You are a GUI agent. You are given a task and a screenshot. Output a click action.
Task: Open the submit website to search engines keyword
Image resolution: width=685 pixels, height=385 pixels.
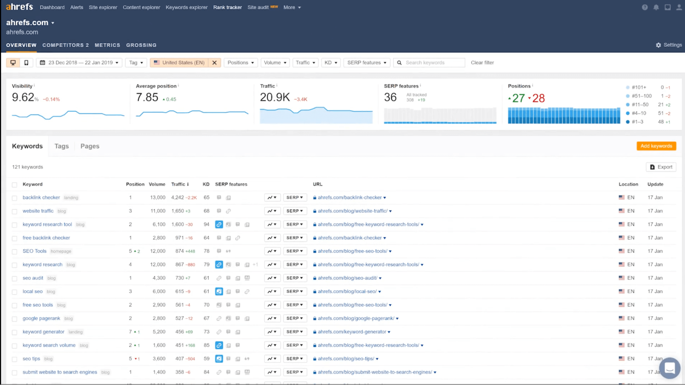pyautogui.click(x=60, y=372)
